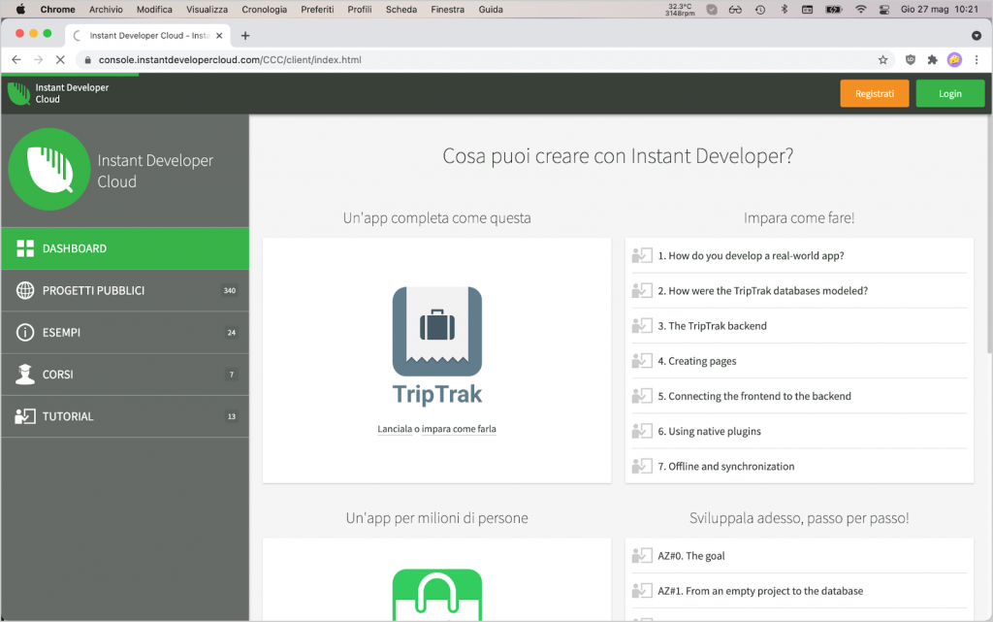The width and height of the screenshot is (993, 622).
Task: Click the 'Lanciala' link under TripTrak
Action: 395,429
